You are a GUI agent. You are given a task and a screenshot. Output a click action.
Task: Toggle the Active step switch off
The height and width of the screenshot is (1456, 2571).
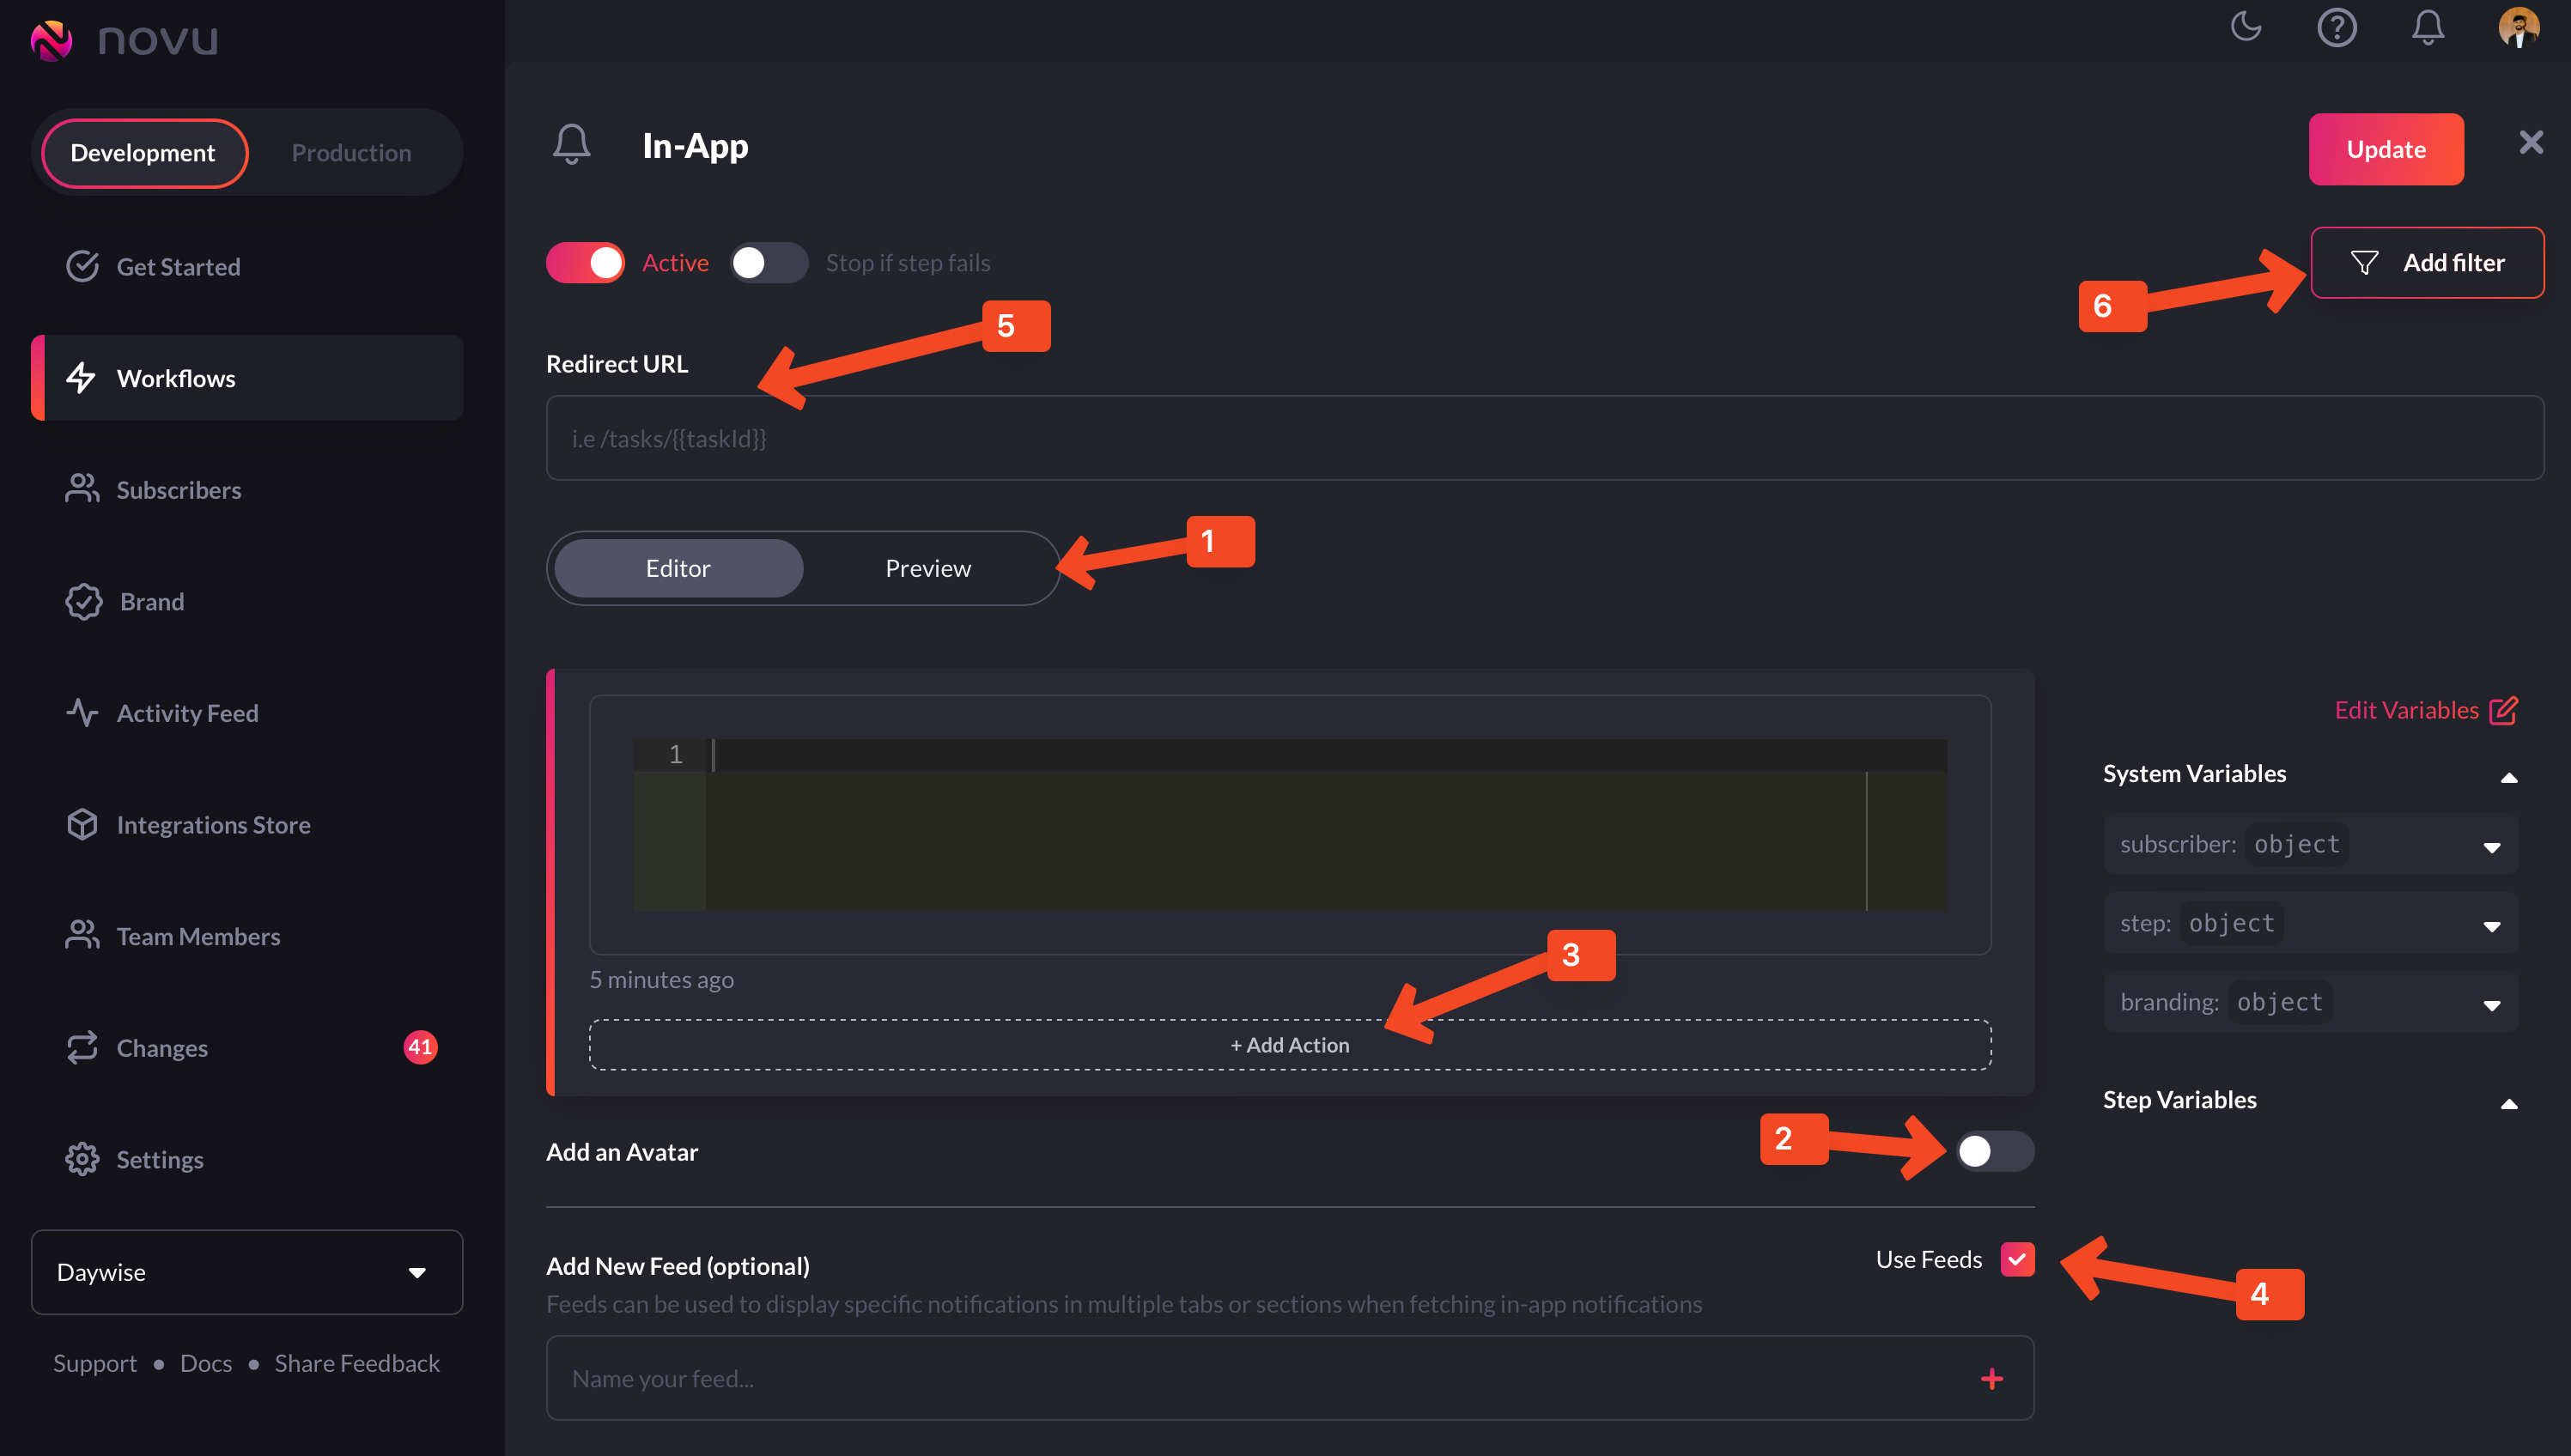pyautogui.click(x=585, y=263)
